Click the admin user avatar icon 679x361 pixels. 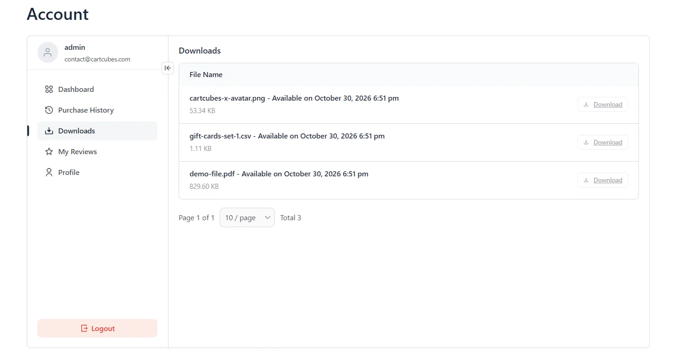(x=48, y=53)
